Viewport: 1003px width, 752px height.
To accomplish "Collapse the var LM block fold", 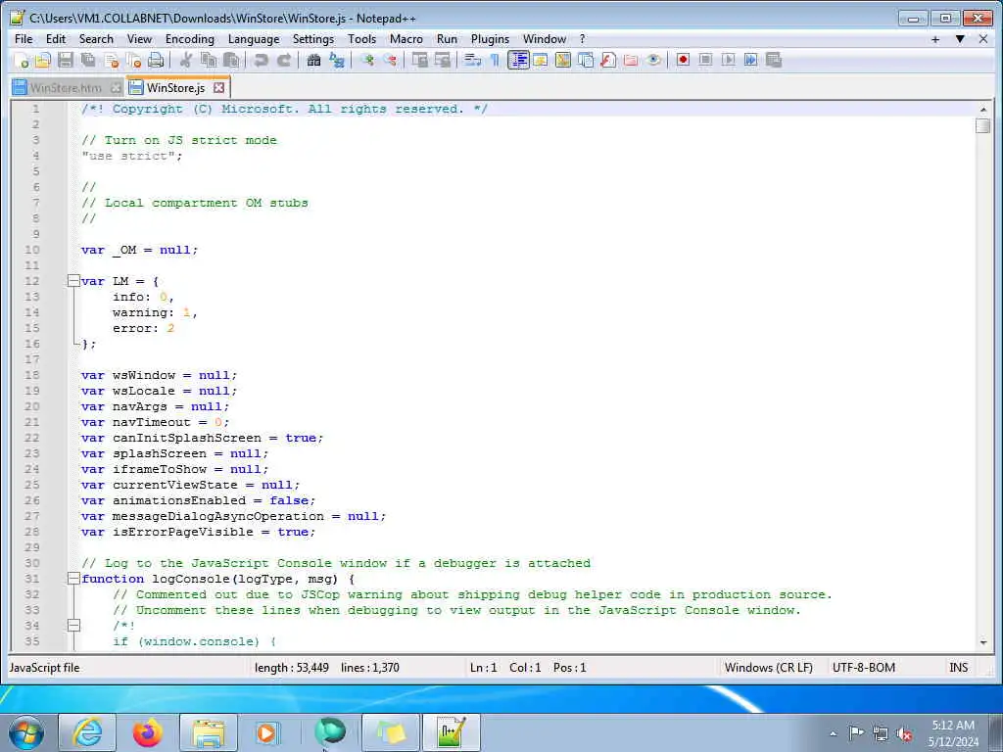I will click(x=73, y=281).
